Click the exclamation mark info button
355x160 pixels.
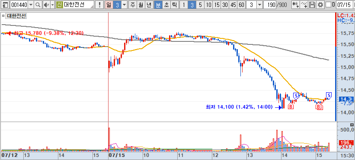[99, 5]
